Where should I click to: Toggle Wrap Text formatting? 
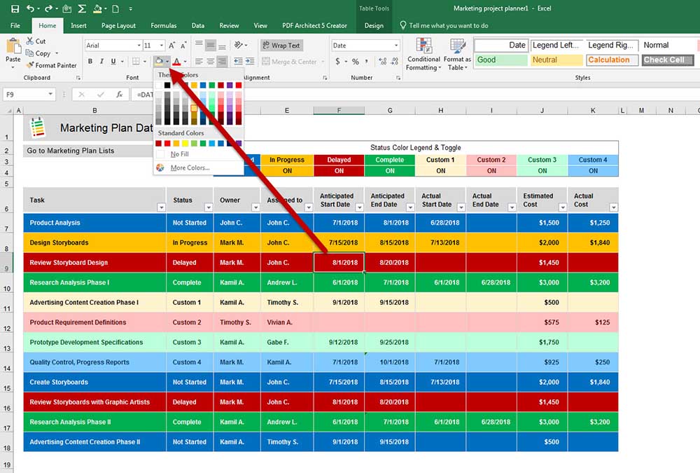pyautogui.click(x=281, y=45)
